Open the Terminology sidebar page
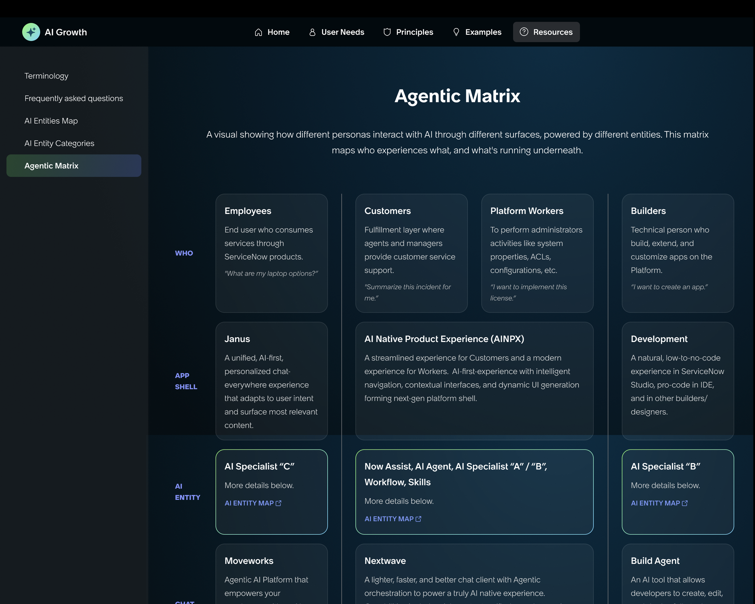Screen dimensions: 755x604 click(46, 76)
